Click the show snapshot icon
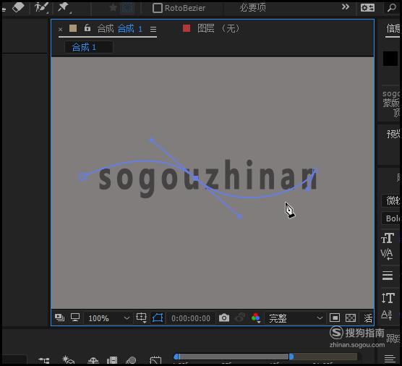Viewport: 402px width, 366px height. tap(240, 318)
